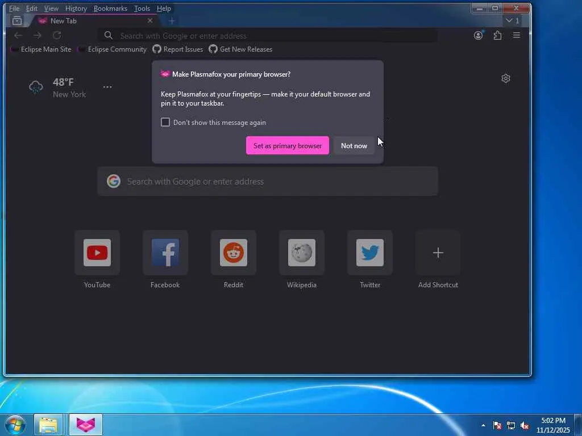Click the muted volume tray icon
The width and height of the screenshot is (582, 436).
(525, 425)
